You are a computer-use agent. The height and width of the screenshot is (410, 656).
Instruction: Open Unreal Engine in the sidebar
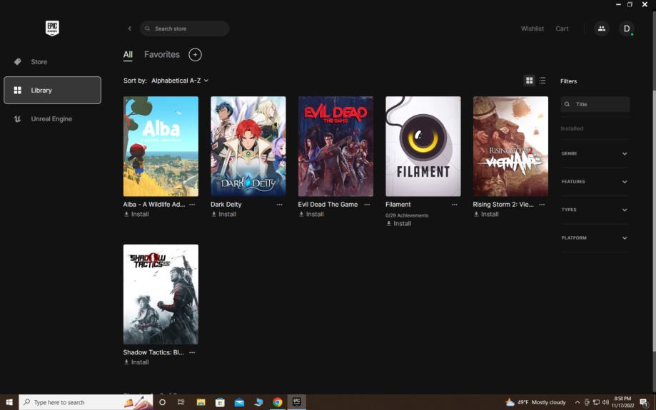tap(51, 119)
